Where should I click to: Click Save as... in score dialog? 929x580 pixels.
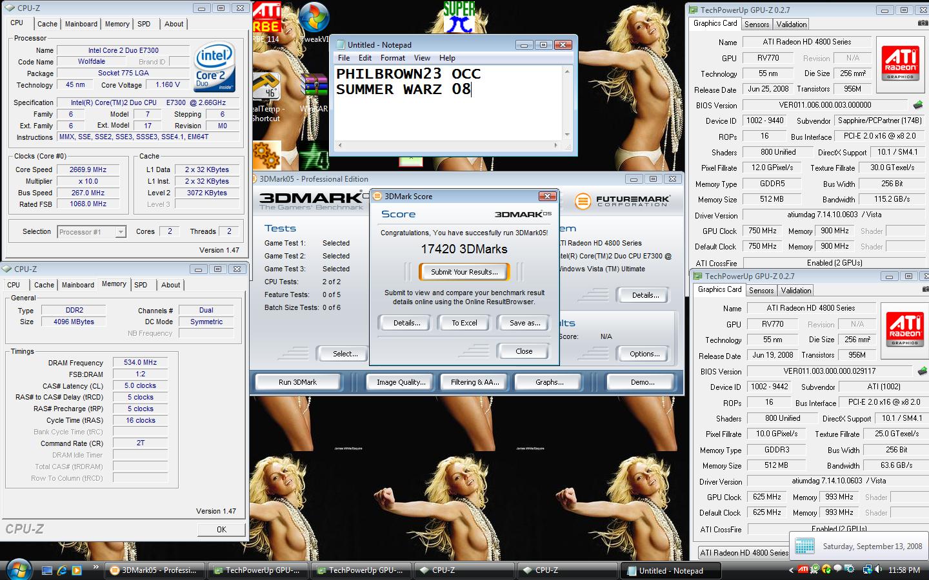(x=524, y=323)
